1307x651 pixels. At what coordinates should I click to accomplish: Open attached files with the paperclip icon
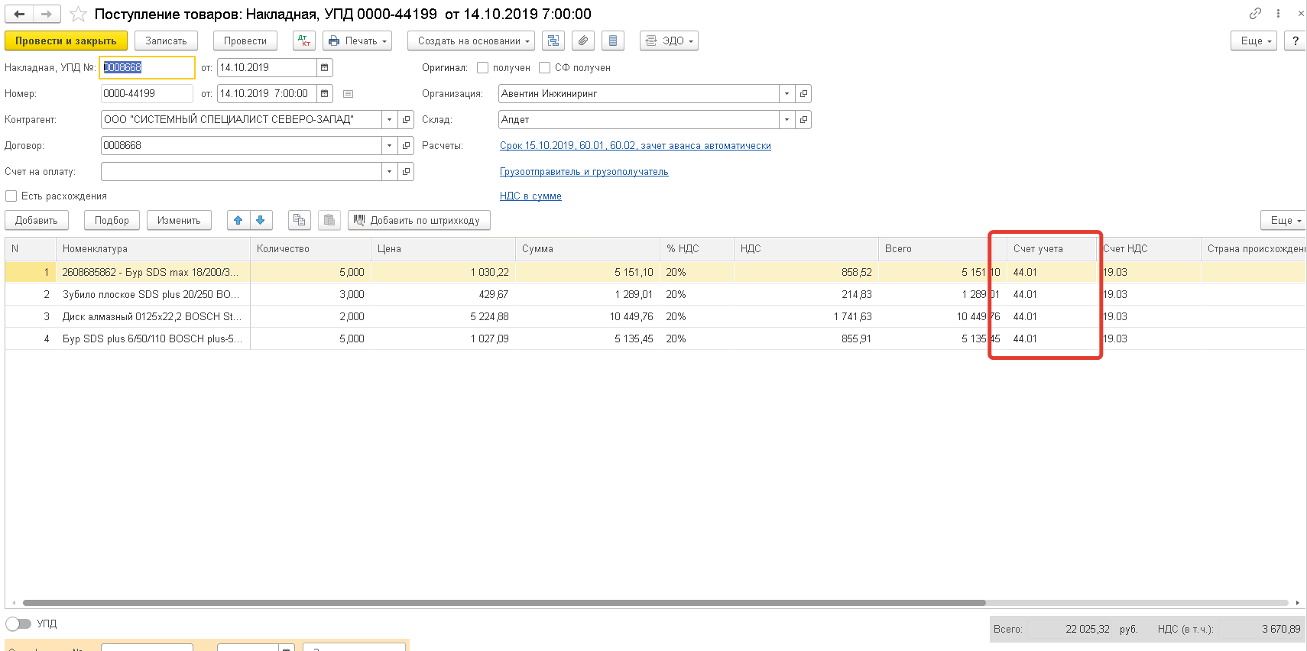click(x=583, y=40)
